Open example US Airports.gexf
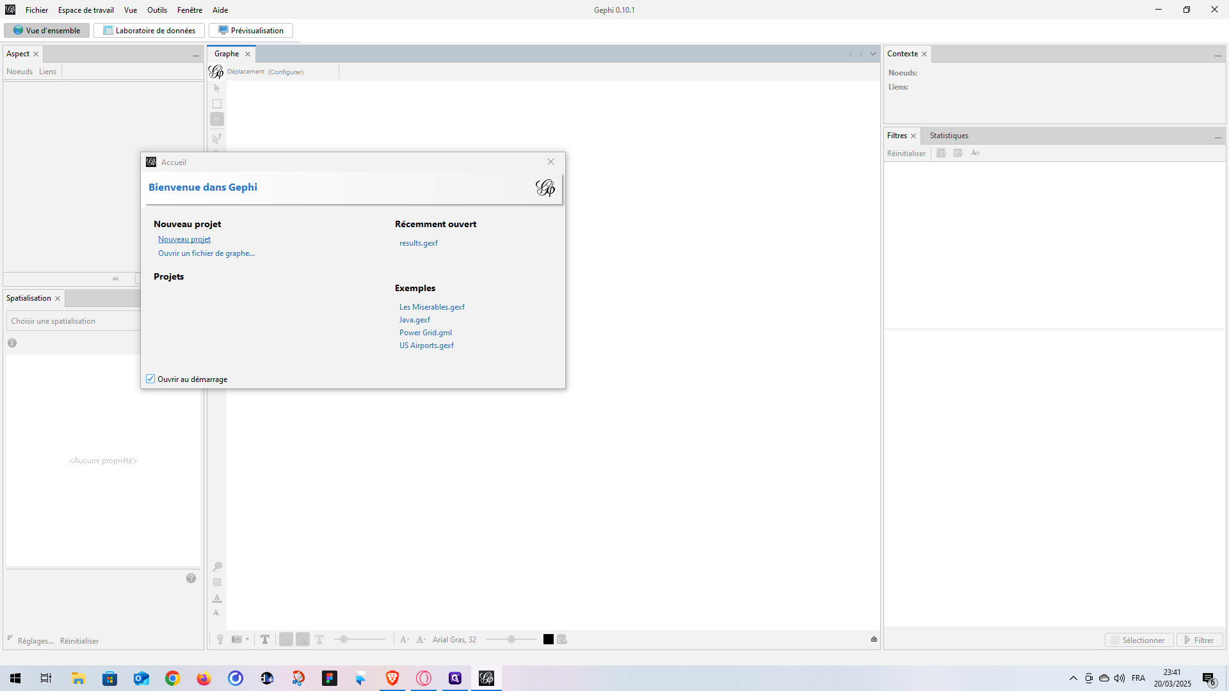 point(426,345)
